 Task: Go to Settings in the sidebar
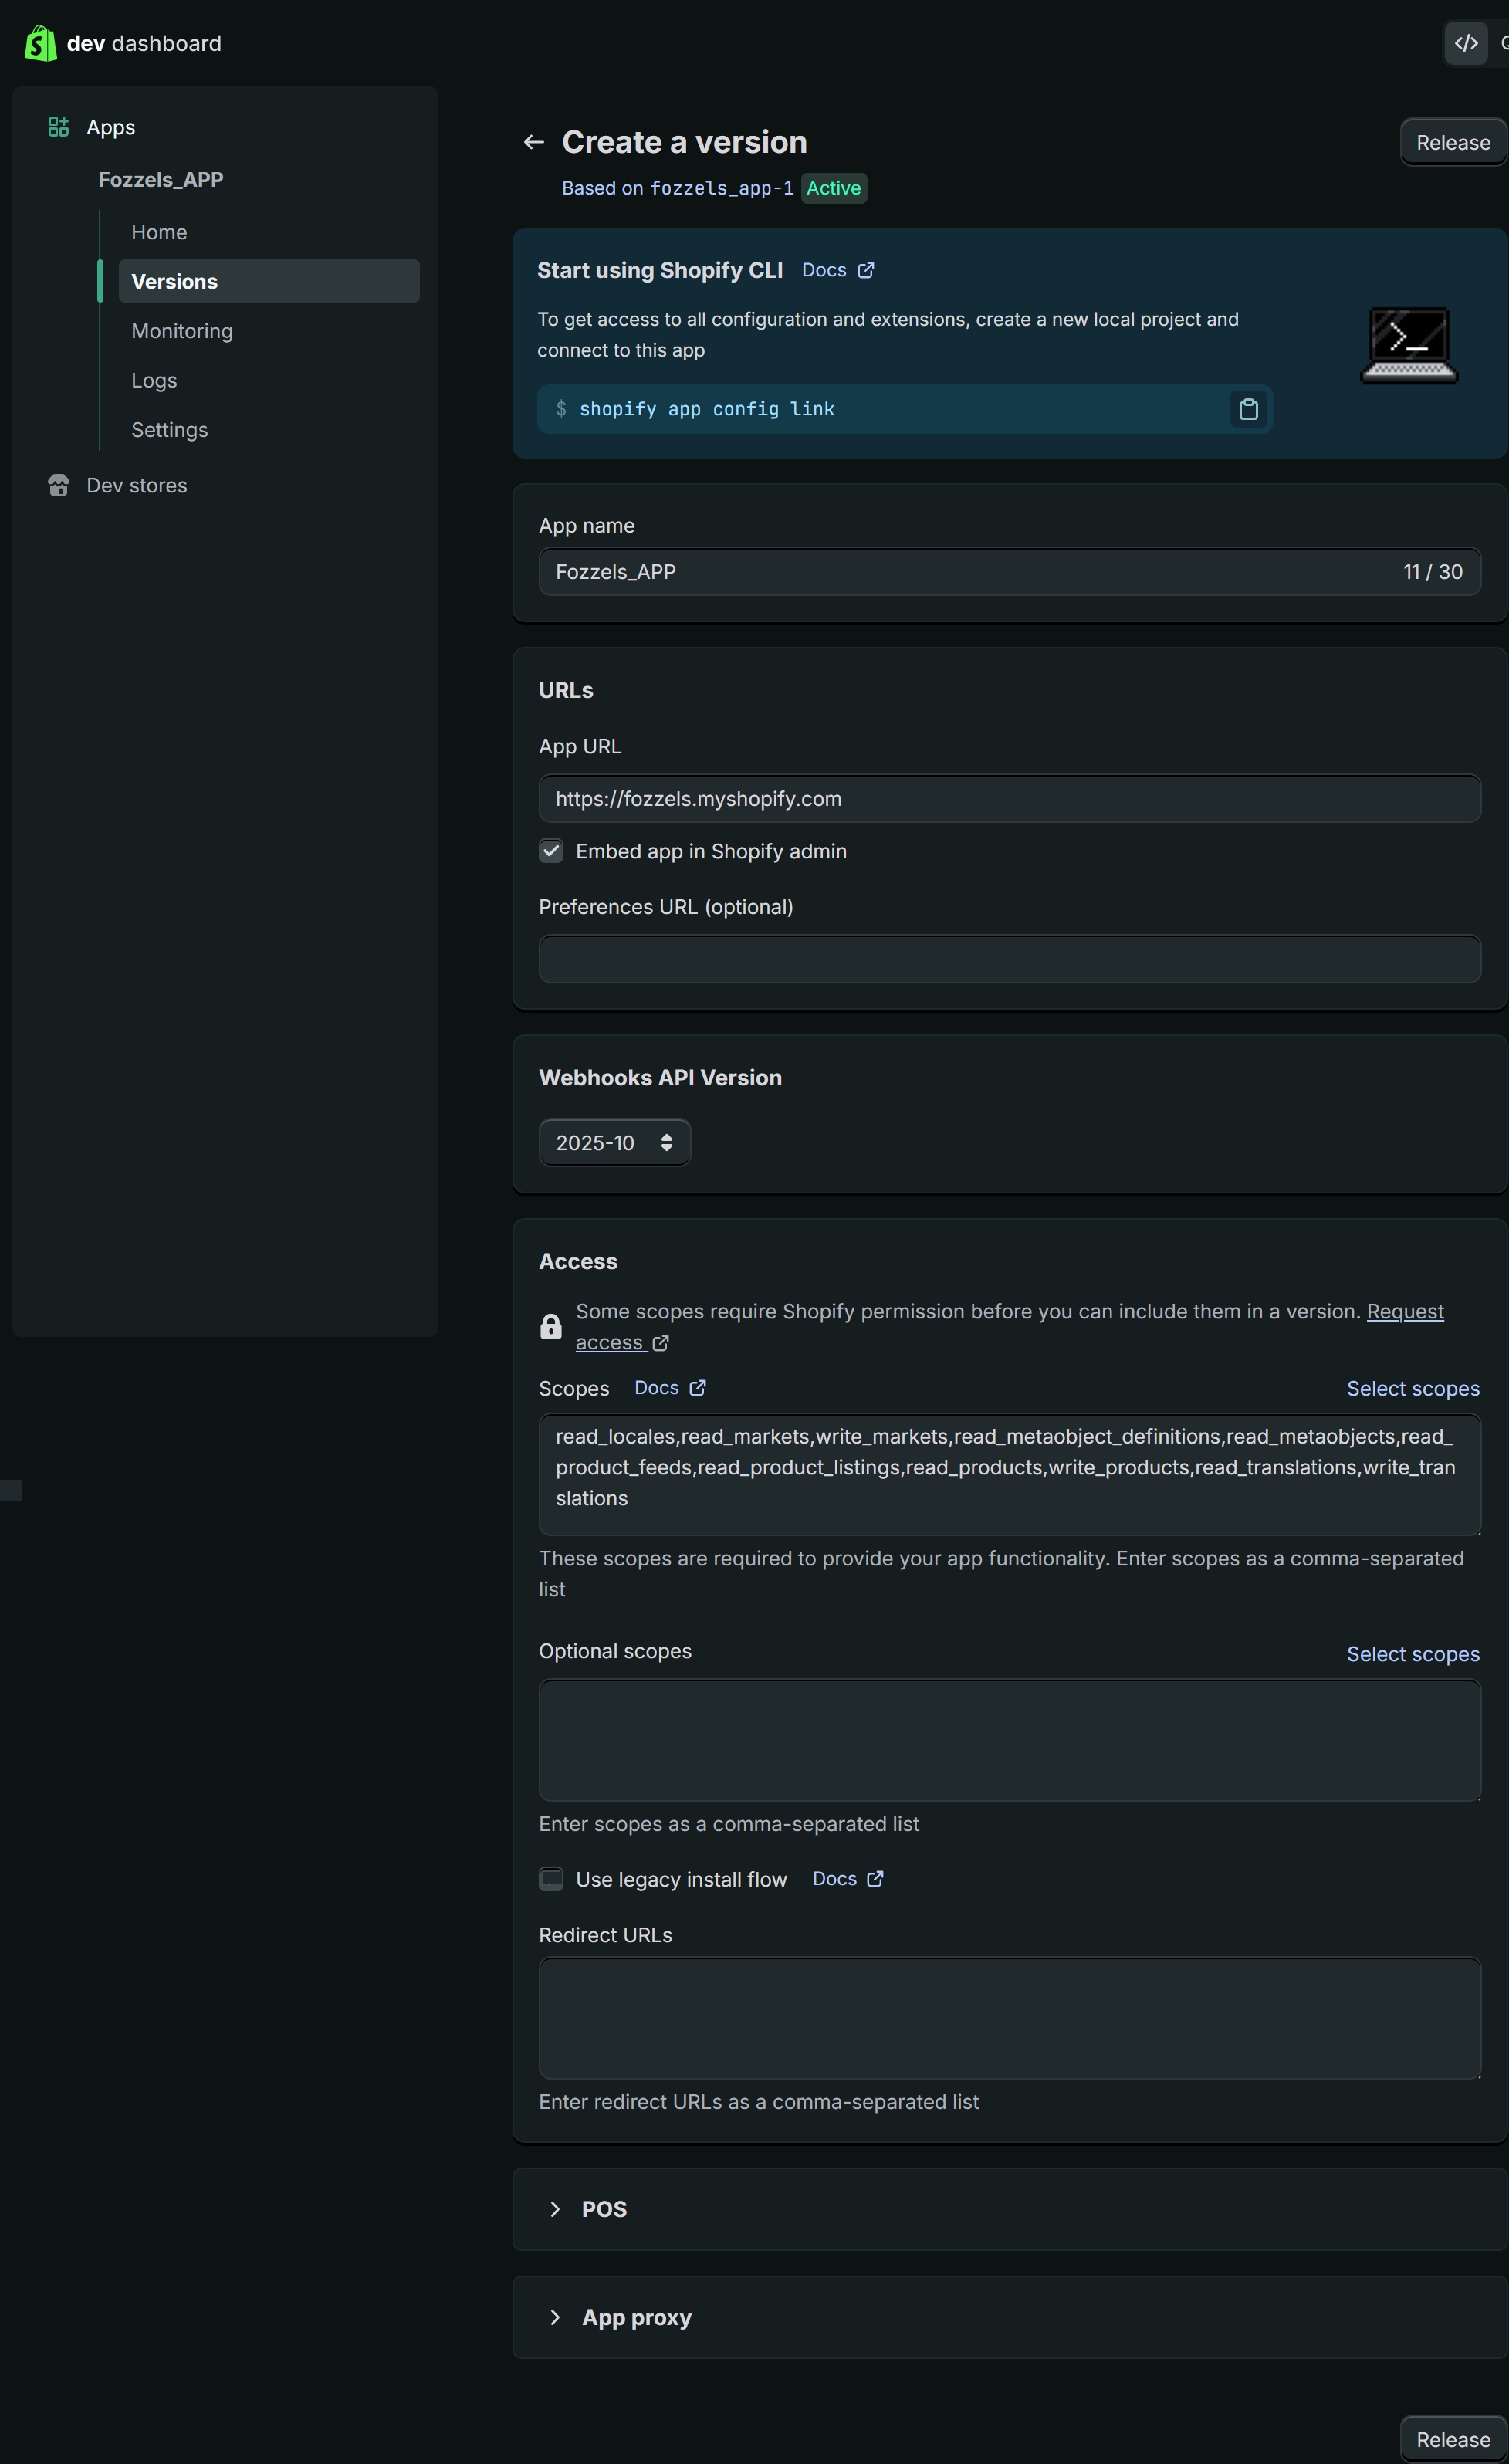click(x=170, y=430)
